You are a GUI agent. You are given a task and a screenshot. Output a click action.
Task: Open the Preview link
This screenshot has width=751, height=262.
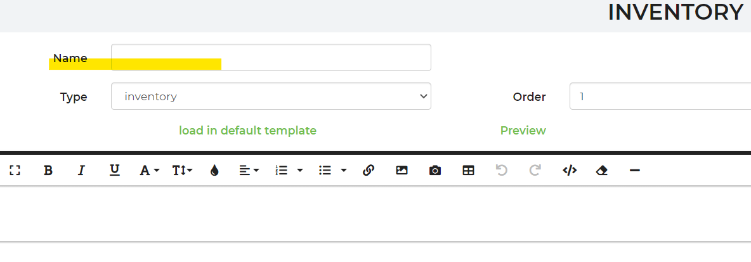[523, 131]
